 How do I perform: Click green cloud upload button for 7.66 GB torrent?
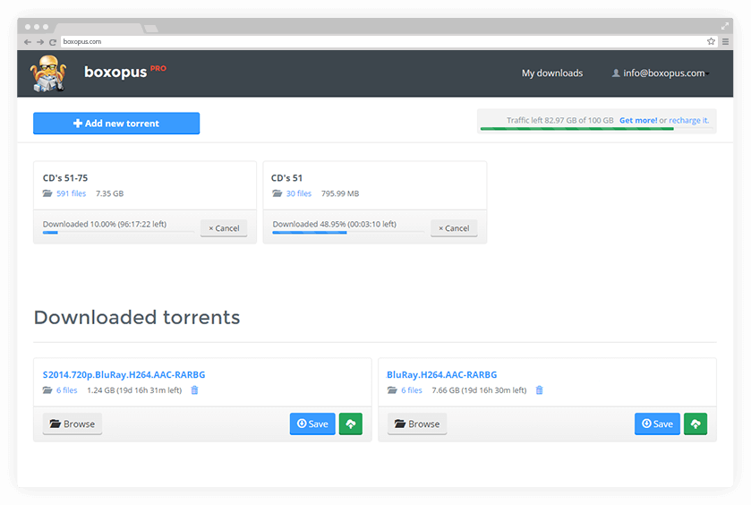tap(696, 424)
